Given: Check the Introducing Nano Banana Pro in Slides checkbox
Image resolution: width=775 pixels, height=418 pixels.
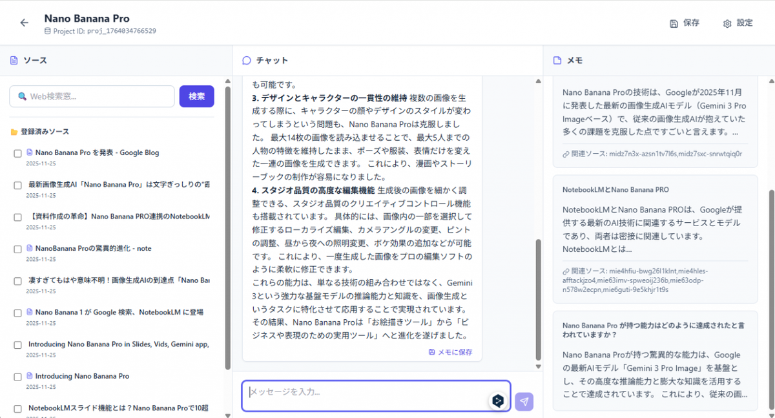Looking at the screenshot, I should click(17, 346).
